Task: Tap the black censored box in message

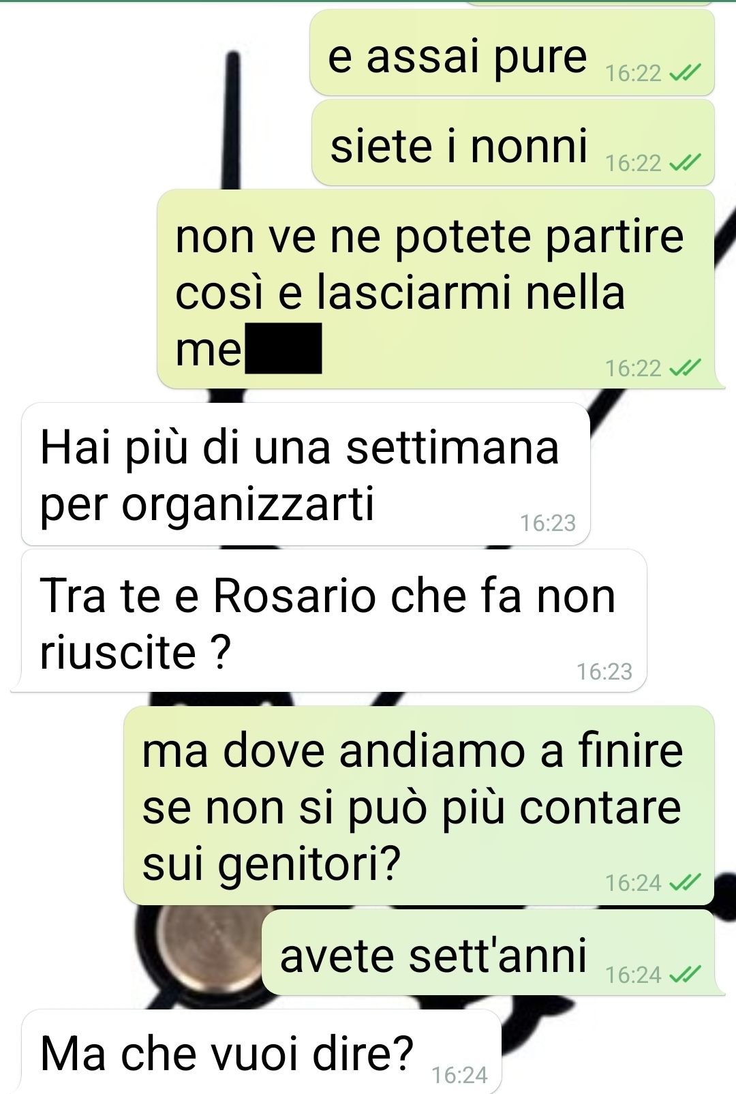Action: 283,348
